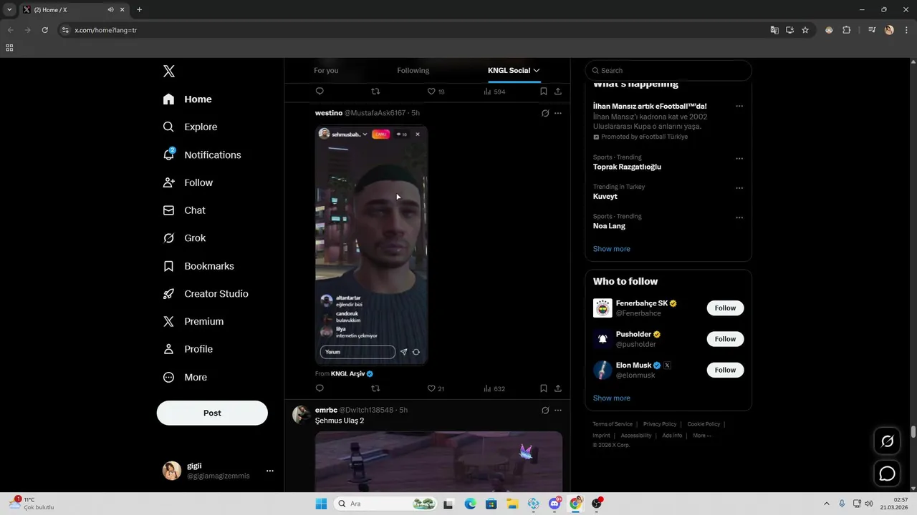
Task: Open account menu dots next to gigii
Action: [x=270, y=471]
